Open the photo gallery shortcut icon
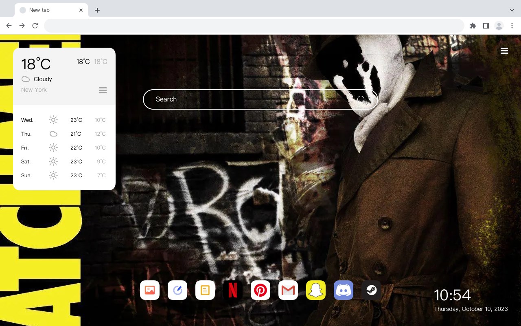This screenshot has width=521, height=326. click(150, 290)
